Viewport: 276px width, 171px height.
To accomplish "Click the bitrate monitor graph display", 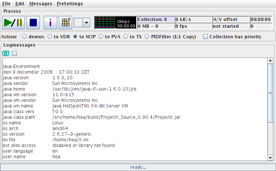I will click(x=115, y=23).
